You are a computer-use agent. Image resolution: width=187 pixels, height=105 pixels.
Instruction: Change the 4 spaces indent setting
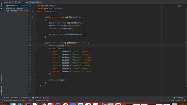pyautogui.click(x=179, y=101)
